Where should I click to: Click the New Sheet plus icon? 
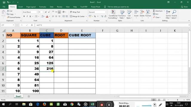29,96
